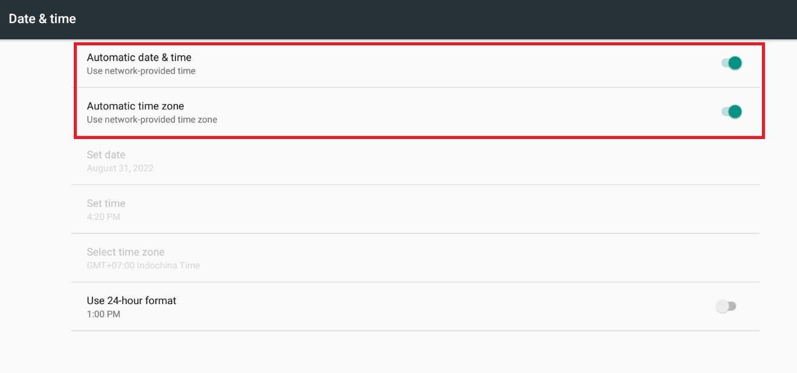Click the green knob of the Automatic time zone switch
The height and width of the screenshot is (373, 797).
tap(735, 111)
